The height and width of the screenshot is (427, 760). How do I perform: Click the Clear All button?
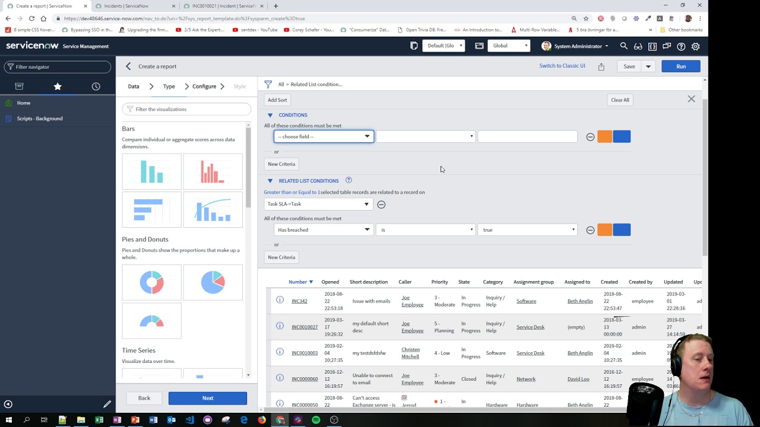pyautogui.click(x=620, y=100)
